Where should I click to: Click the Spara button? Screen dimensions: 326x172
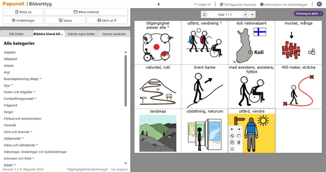(x=65, y=20)
